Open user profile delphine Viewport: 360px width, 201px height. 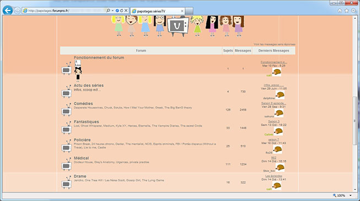click(x=269, y=98)
